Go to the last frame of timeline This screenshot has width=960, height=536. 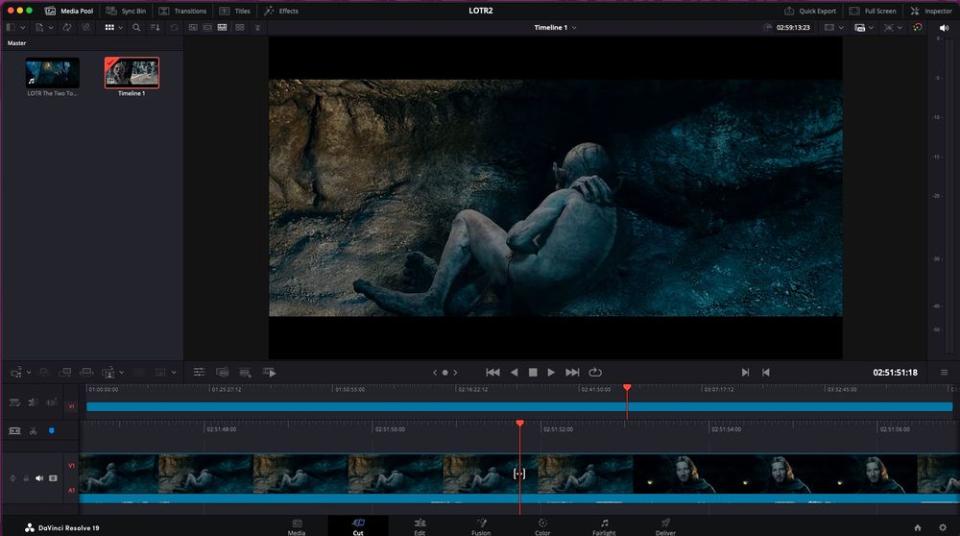[x=572, y=373]
